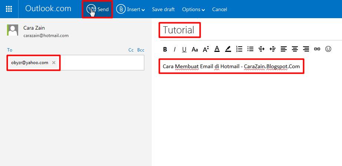Open the font color picker
Screen dimensions: 342x166
(x=217, y=49)
